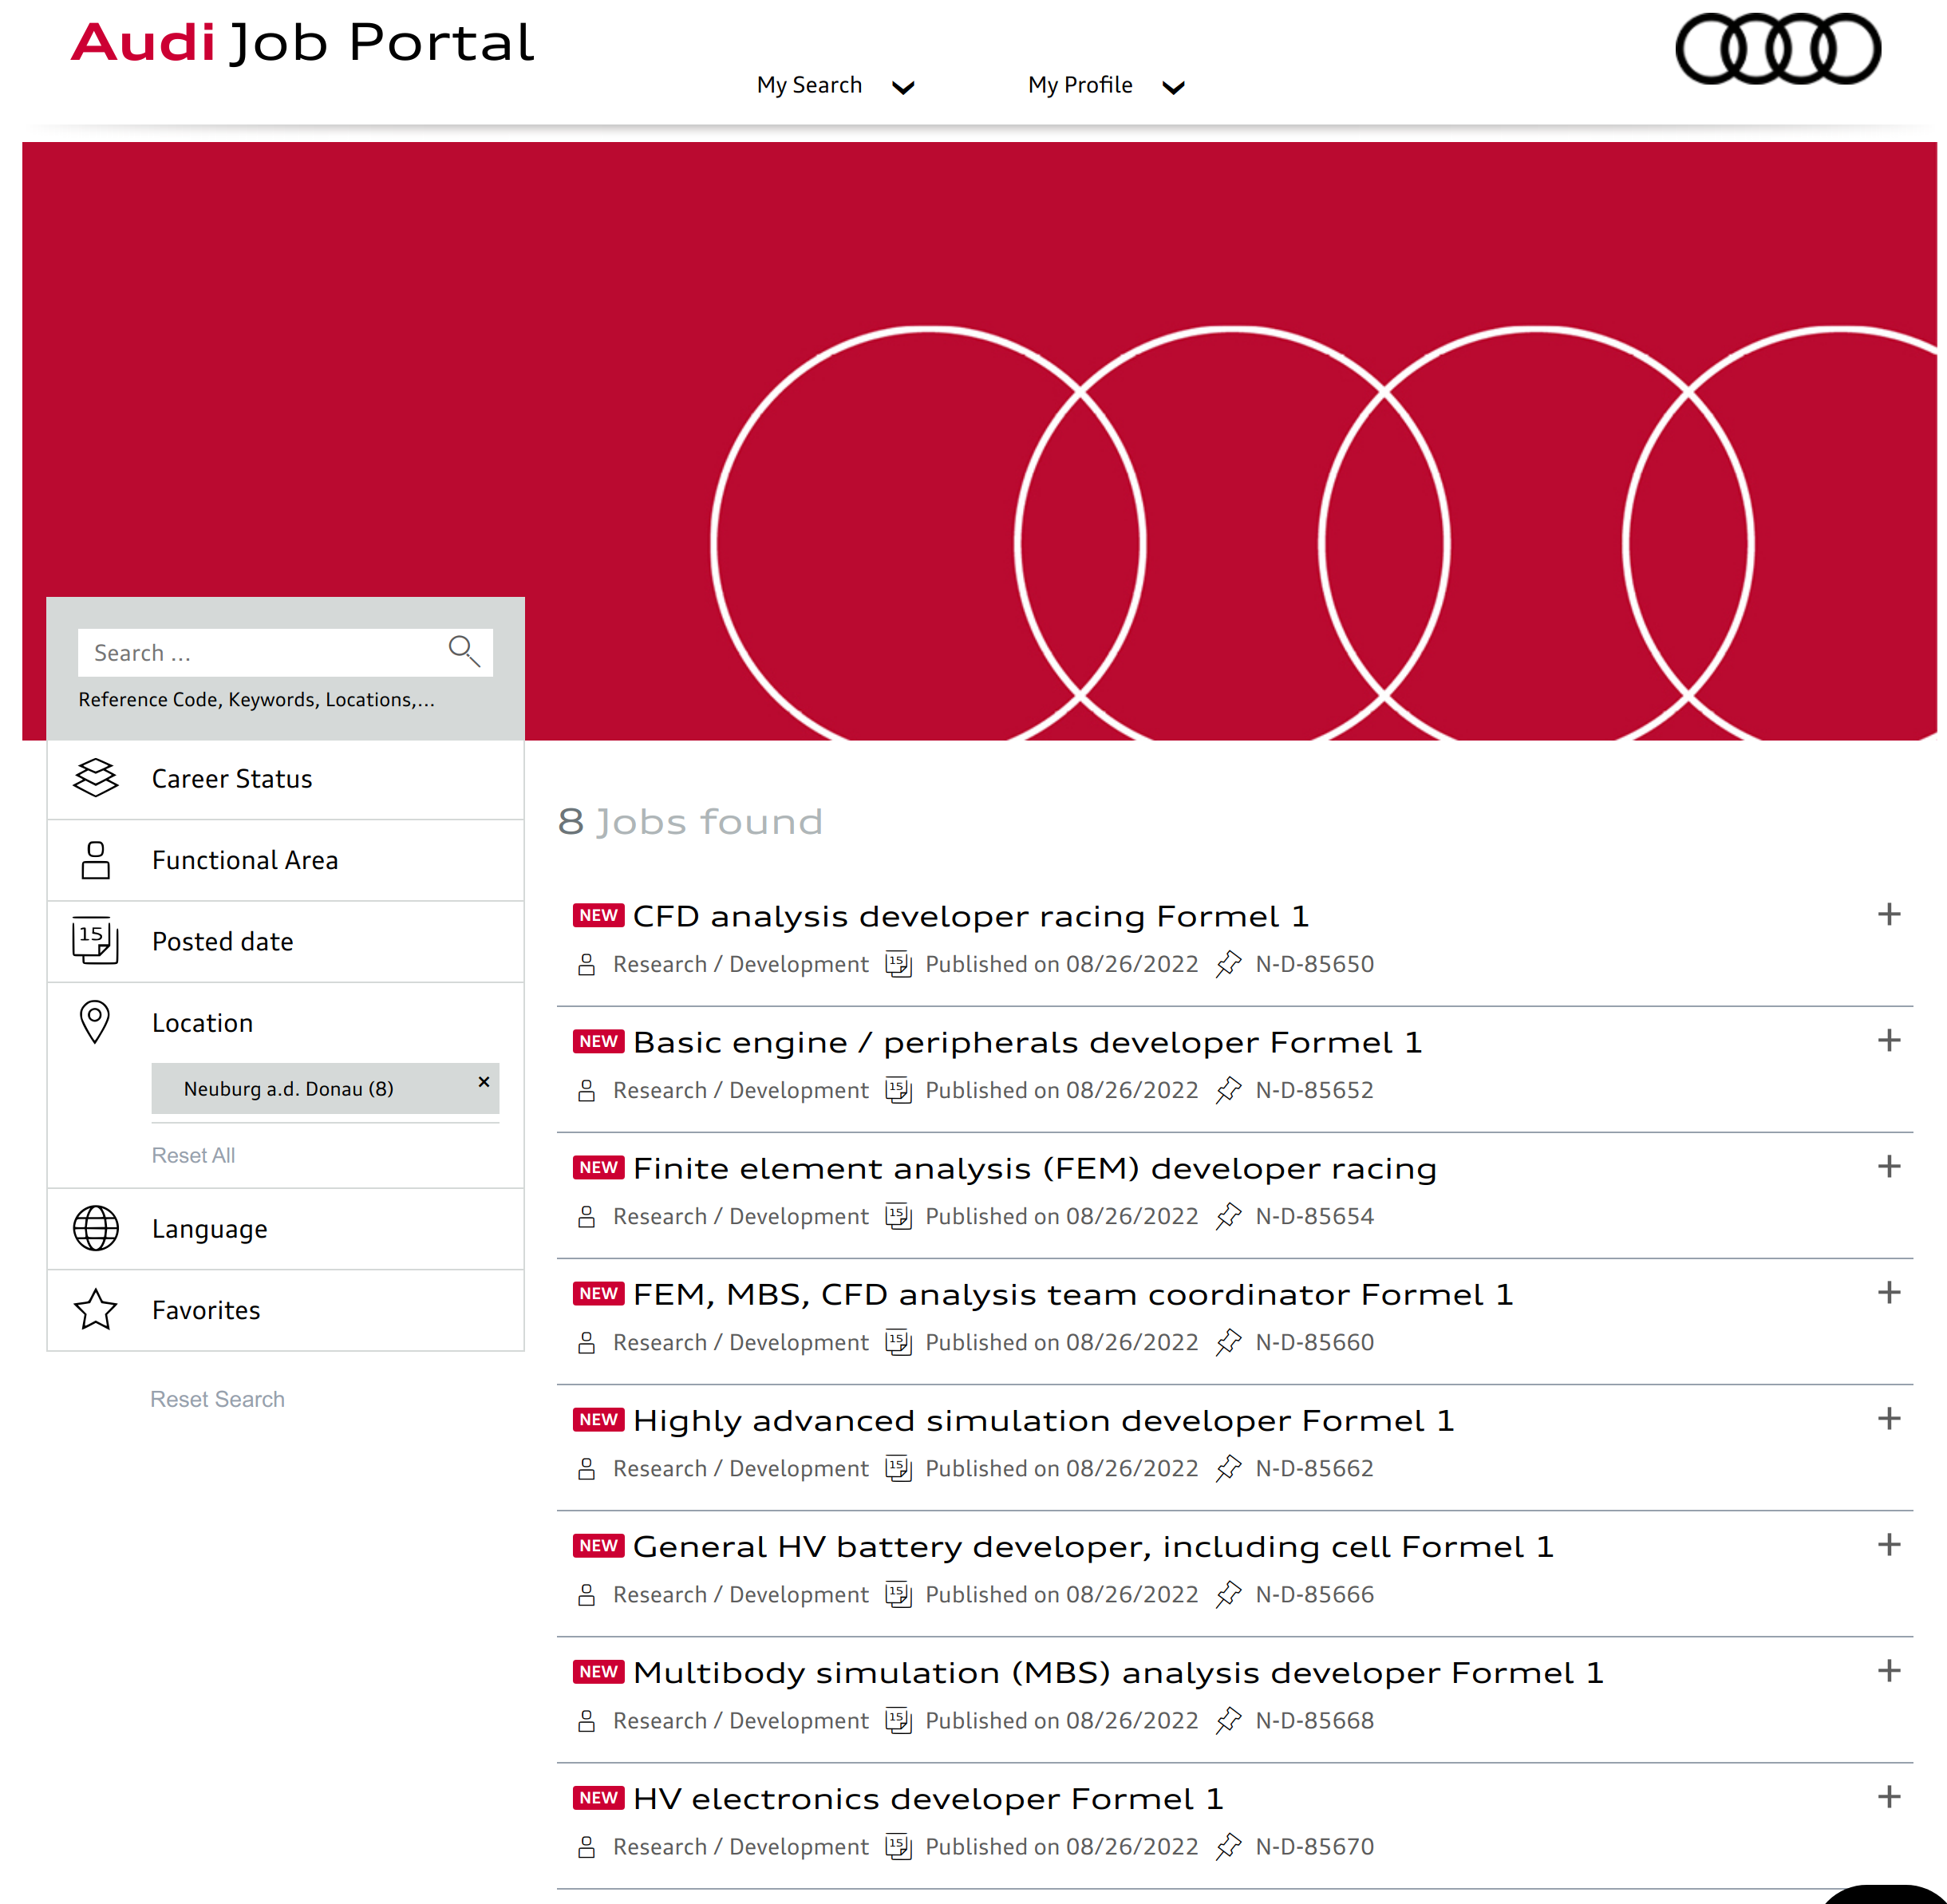Click Reset Search link
The image size is (1947, 1904).
pos(217,1399)
